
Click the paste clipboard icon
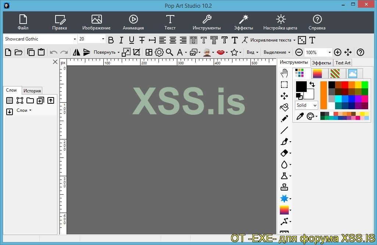pos(41,52)
